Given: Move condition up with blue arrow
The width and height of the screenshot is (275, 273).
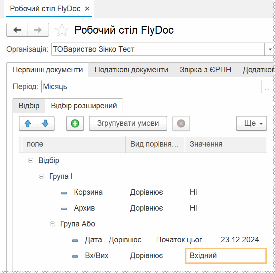Looking at the screenshot, I should (28, 123).
